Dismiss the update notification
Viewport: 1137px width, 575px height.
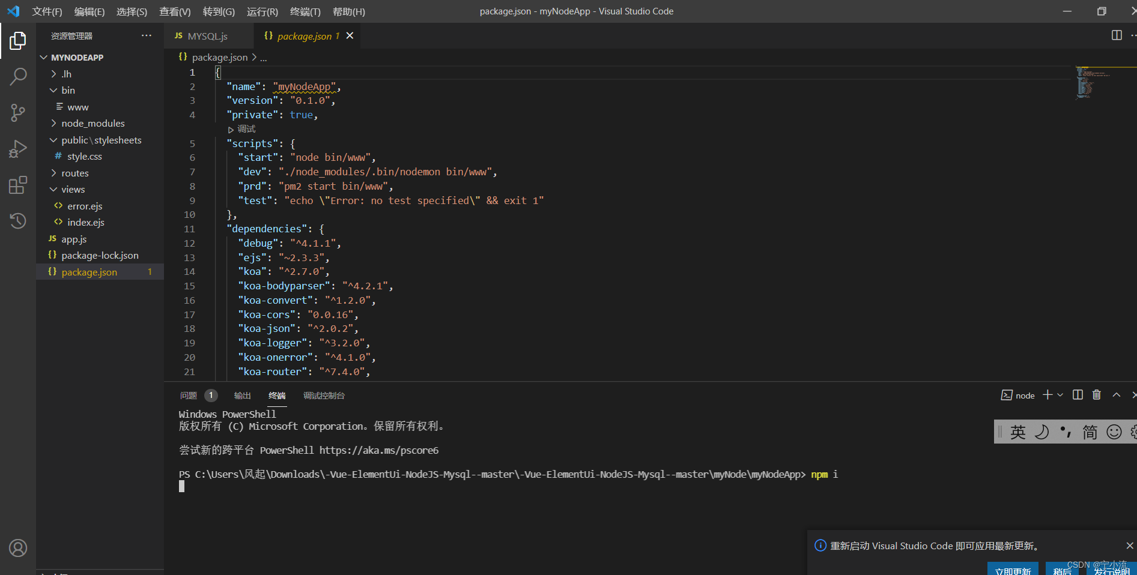click(1130, 546)
